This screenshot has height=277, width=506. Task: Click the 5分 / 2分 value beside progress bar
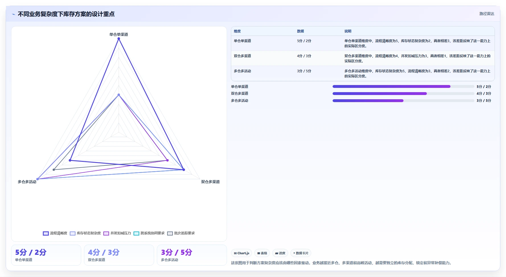coord(484,86)
